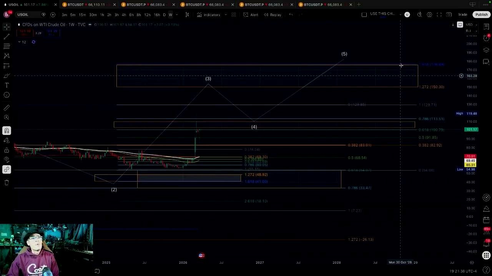The width and height of the screenshot is (492, 276).
Task: Switch to the 15m timeframe
Action: (x=82, y=15)
